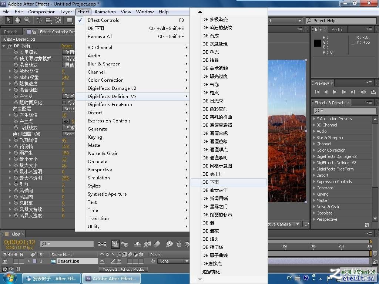Expand the Desert.jpg layer in timeline
This screenshot has height=284, width=379.
pyautogui.click(x=28, y=261)
